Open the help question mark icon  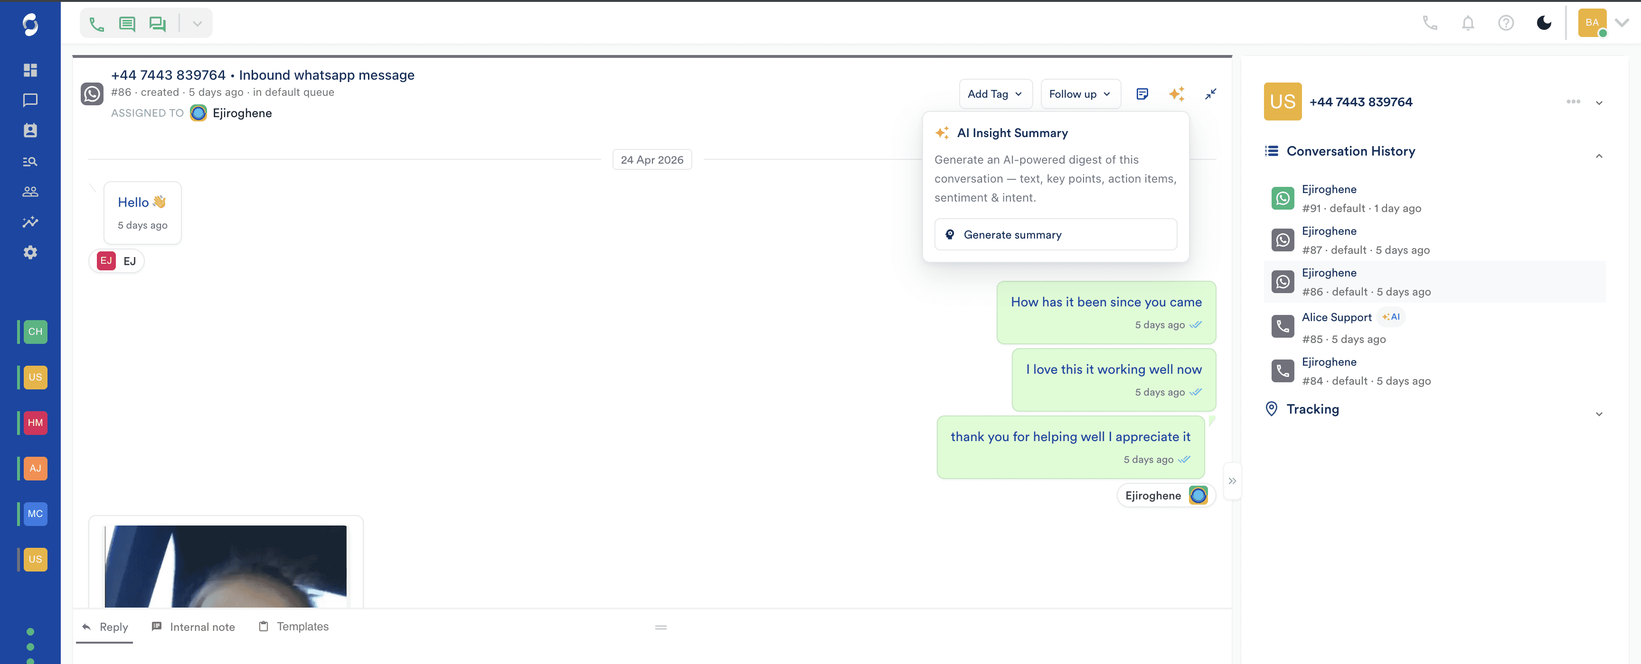point(1505,24)
